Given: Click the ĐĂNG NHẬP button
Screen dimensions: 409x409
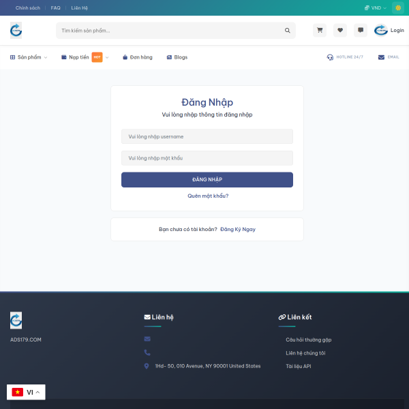Looking at the screenshot, I should pos(207,179).
